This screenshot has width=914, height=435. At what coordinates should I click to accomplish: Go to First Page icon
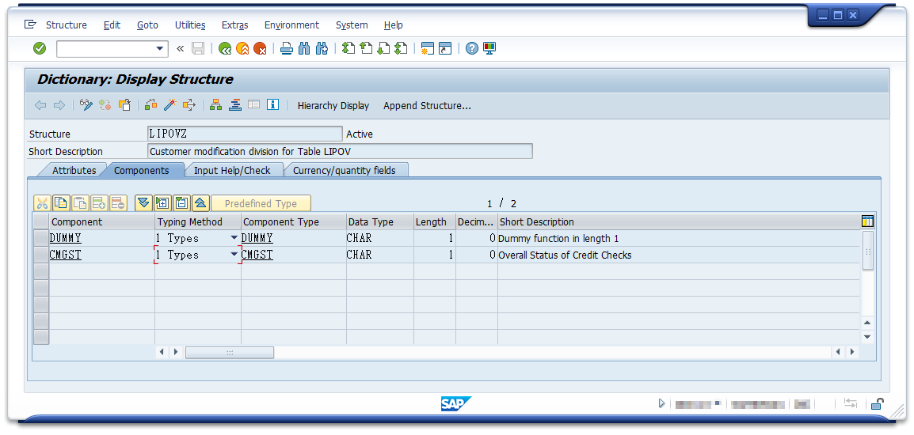pyautogui.click(x=348, y=48)
